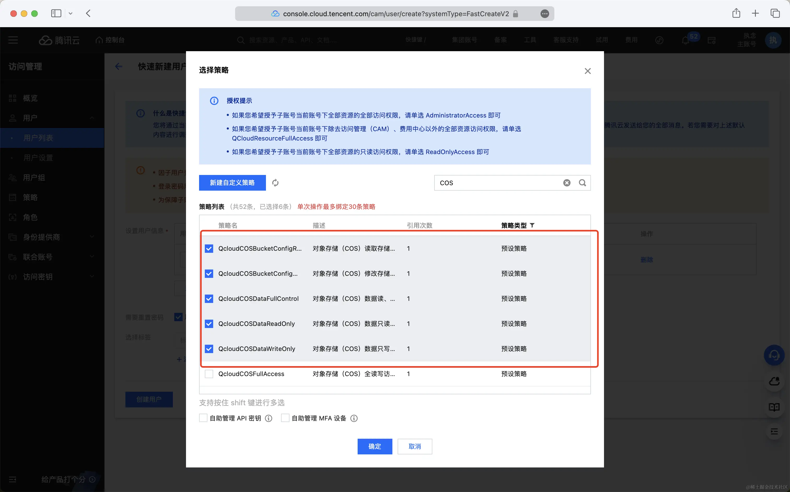Open the 策略类型 filter funnel icon

pyautogui.click(x=532, y=225)
